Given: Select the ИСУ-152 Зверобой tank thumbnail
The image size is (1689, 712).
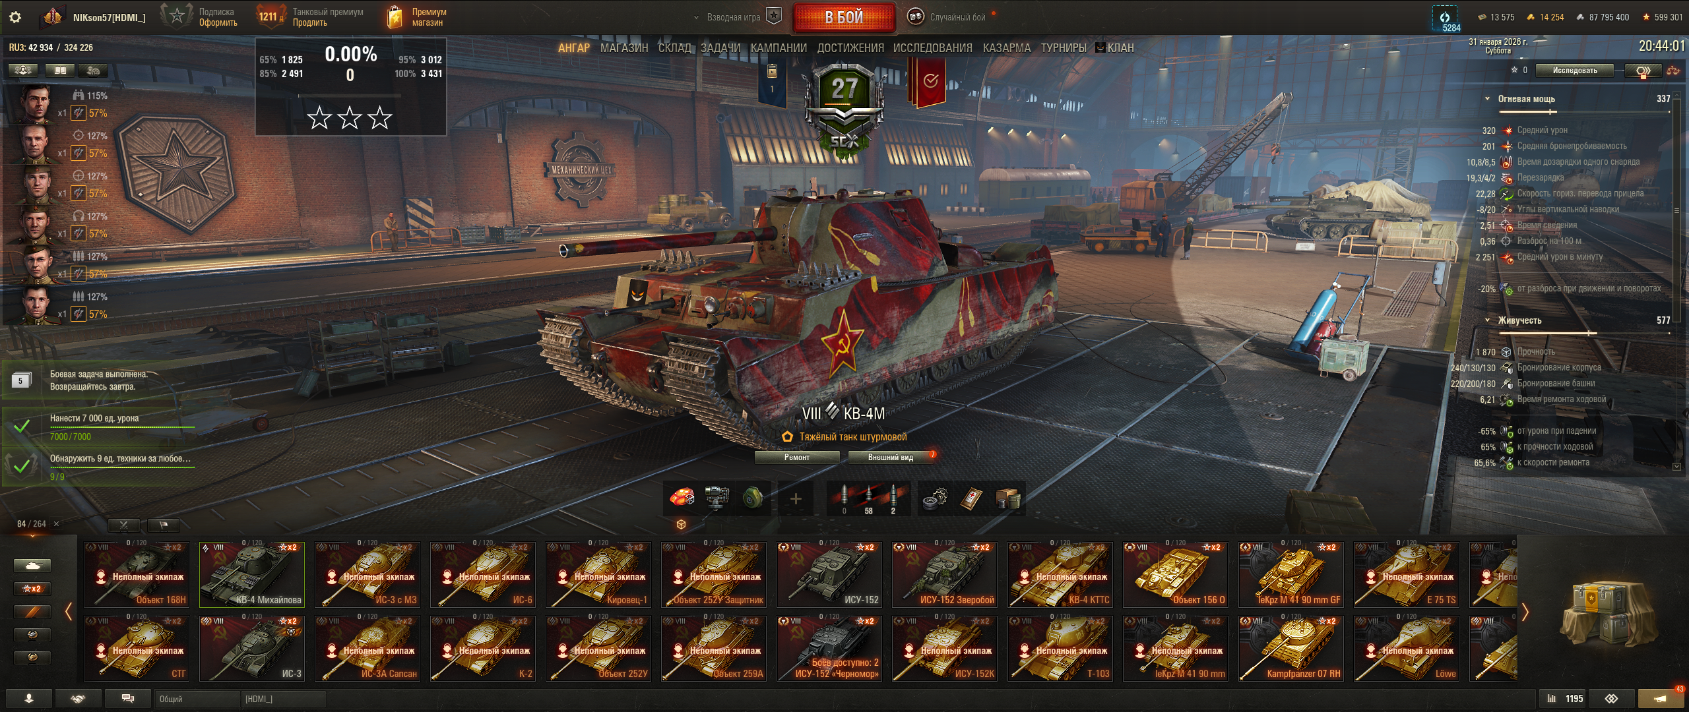Looking at the screenshot, I should tap(945, 574).
